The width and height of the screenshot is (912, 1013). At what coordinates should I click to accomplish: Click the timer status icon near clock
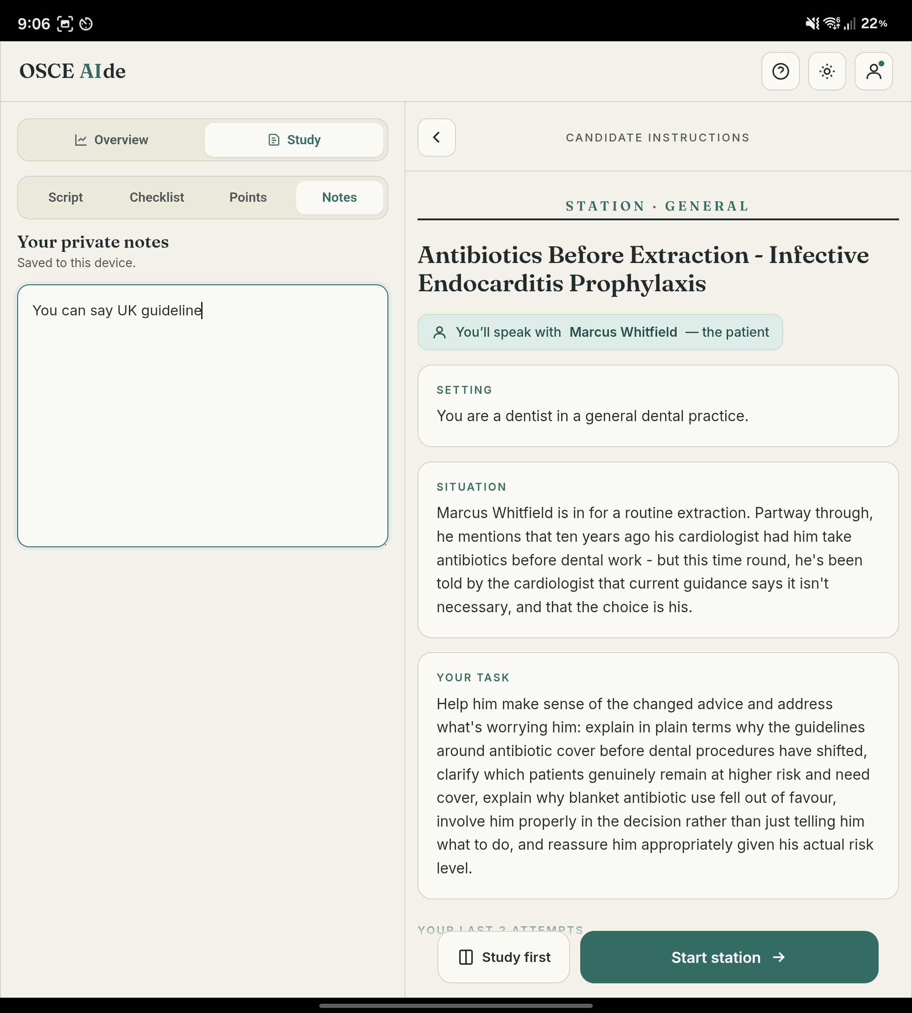[86, 24]
